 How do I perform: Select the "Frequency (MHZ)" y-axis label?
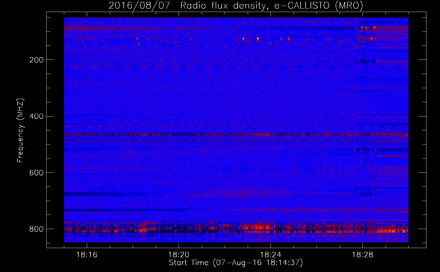(x=20, y=131)
